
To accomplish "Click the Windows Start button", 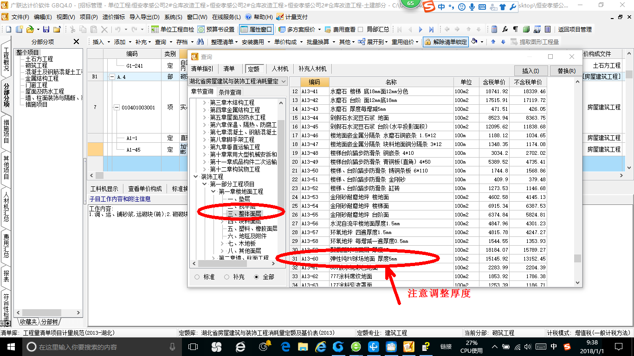I will [11, 347].
